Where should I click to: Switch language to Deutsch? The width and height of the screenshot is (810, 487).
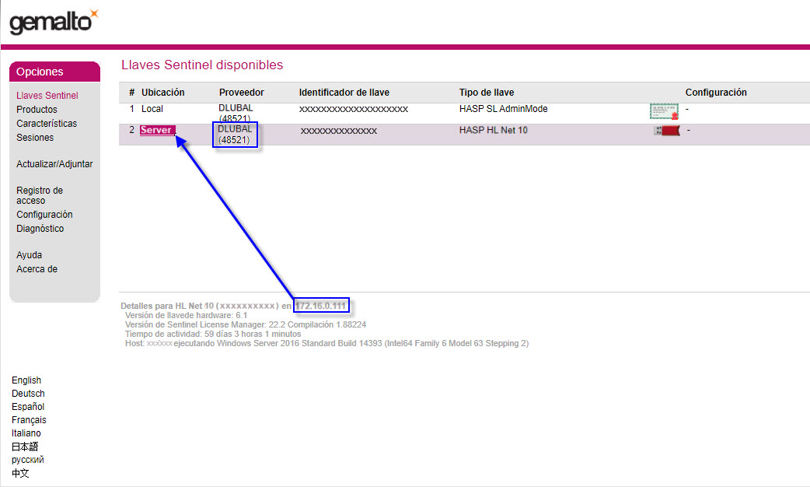tap(28, 394)
